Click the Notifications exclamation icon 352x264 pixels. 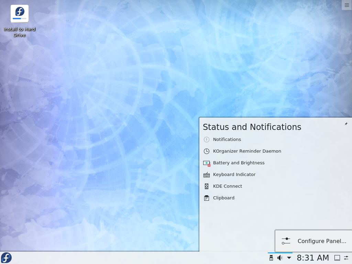(x=207, y=140)
